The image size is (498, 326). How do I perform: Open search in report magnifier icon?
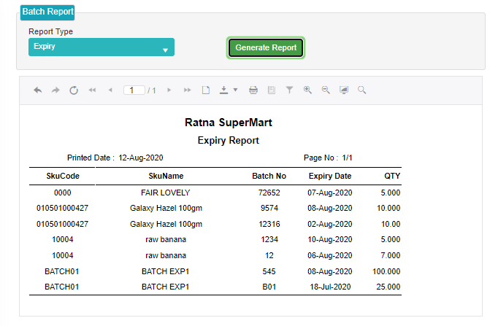tap(361, 90)
